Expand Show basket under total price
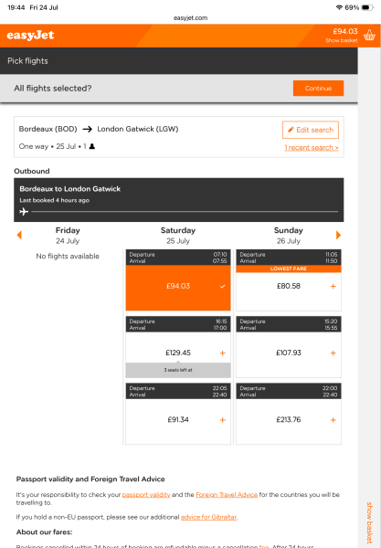This screenshot has width=381, height=548. pyautogui.click(x=342, y=40)
